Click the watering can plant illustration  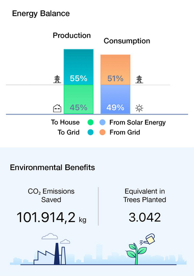140,249
